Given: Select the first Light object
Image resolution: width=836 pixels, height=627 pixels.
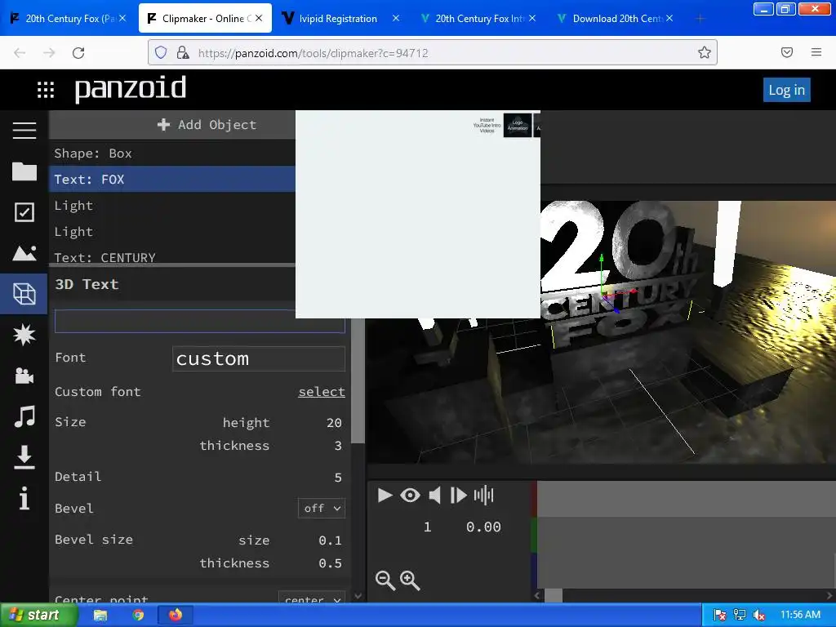Looking at the screenshot, I should 172,205.
